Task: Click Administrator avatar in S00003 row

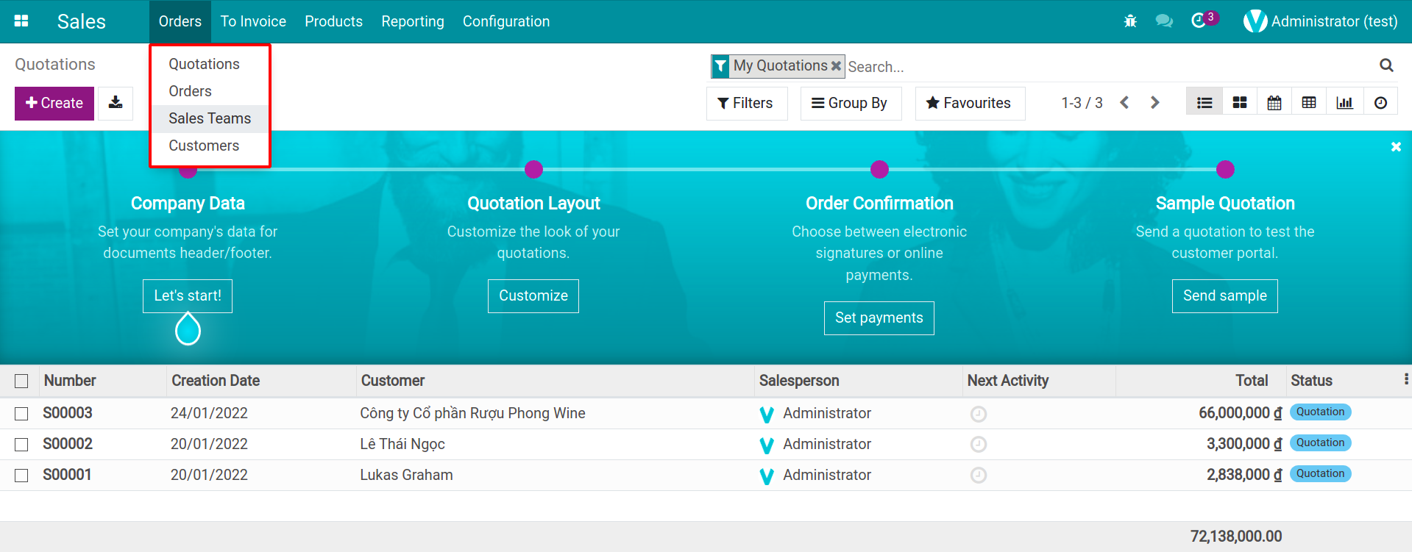Action: pyautogui.click(x=767, y=415)
